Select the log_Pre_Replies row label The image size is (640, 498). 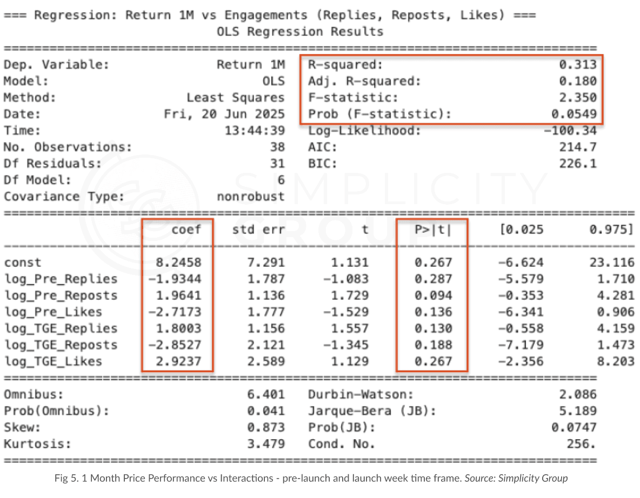pyautogui.click(x=61, y=279)
